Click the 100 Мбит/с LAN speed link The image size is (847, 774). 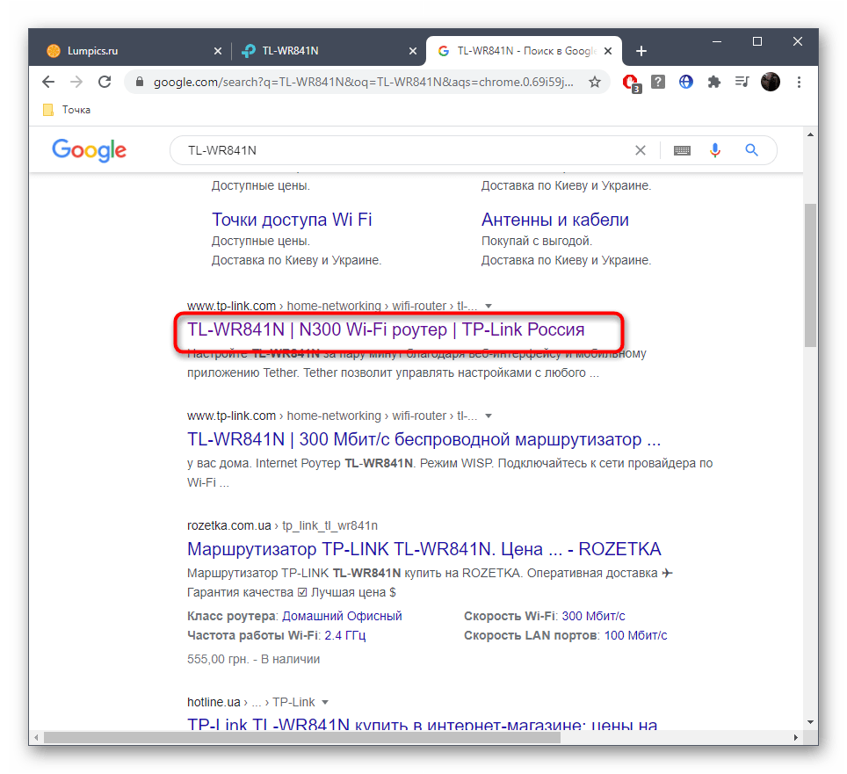635,636
